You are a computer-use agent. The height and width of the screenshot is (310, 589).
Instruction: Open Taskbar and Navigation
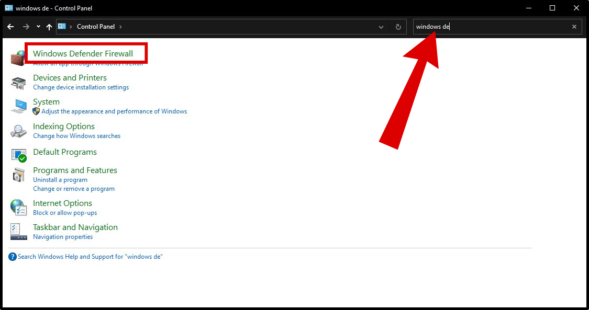point(75,227)
